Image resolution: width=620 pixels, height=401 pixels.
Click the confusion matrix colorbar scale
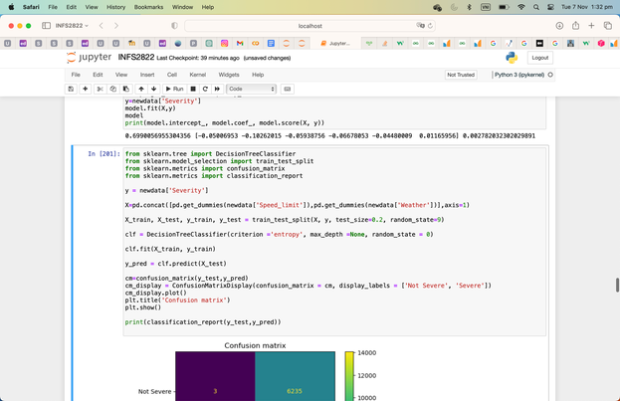[x=349, y=376]
